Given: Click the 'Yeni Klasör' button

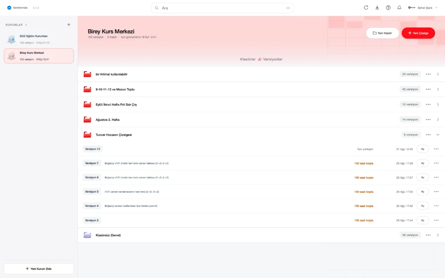Looking at the screenshot, I should (382, 33).
